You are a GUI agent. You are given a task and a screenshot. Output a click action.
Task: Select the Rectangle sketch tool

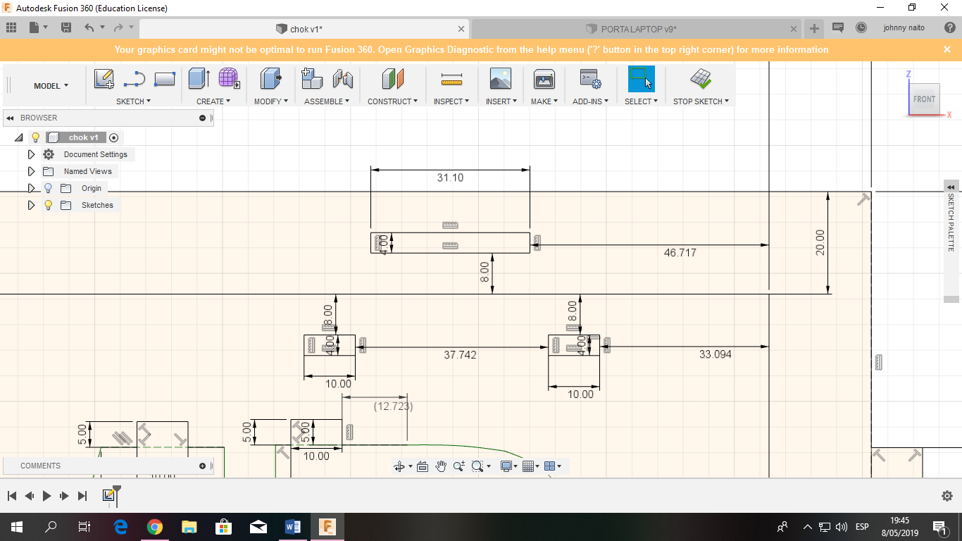point(164,79)
